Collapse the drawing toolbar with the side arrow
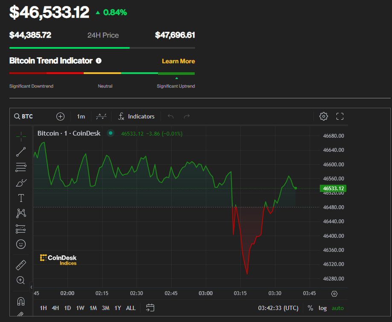Viewport: 392px width, 322px height. click(31, 287)
